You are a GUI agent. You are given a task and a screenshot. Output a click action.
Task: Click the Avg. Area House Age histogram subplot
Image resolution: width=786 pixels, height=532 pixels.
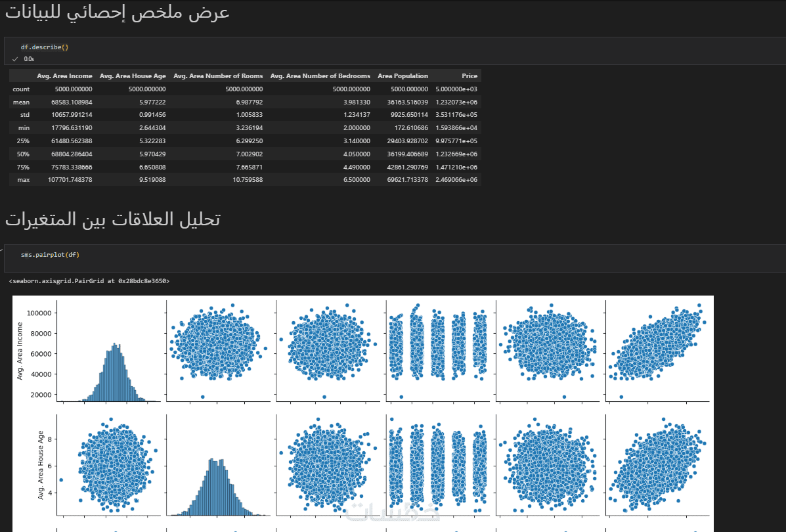coord(218,465)
